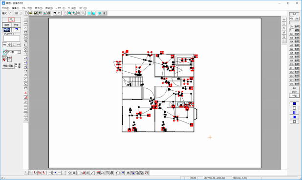Viewport: 302px width, 180px height.
Task: Click the open folder icon
Action: (31, 13)
